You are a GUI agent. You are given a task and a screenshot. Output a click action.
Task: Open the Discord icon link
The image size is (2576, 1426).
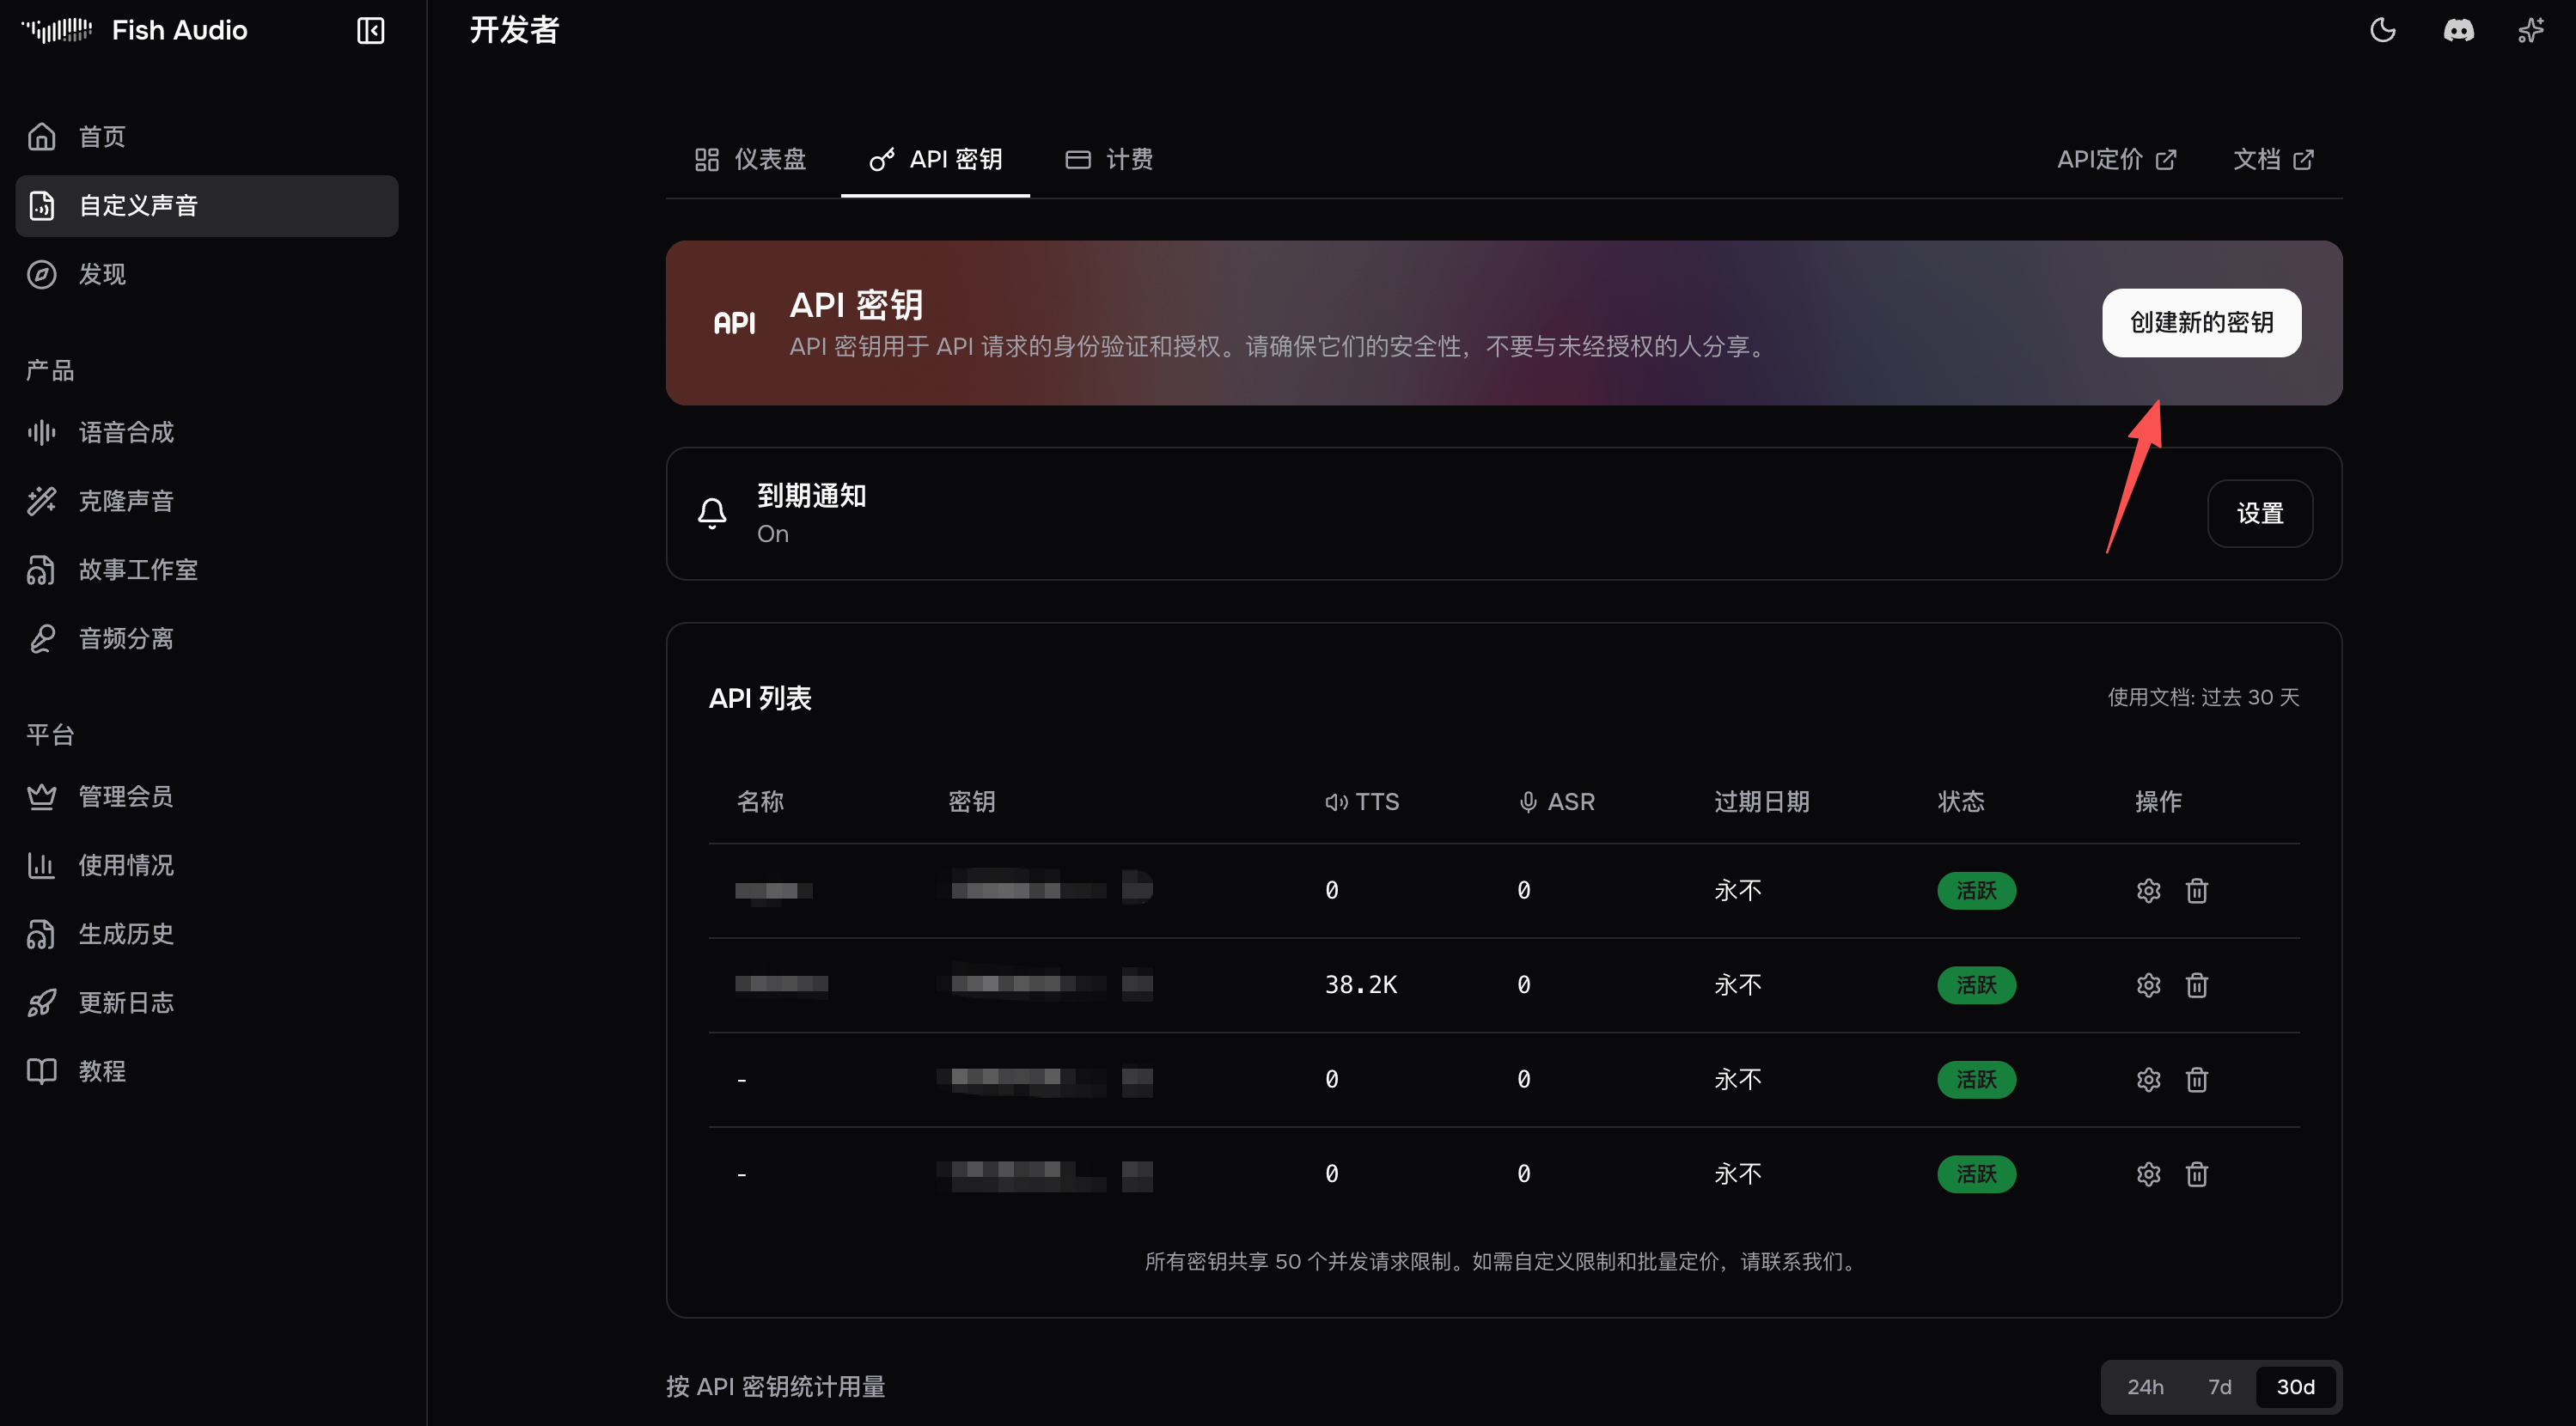(2459, 30)
